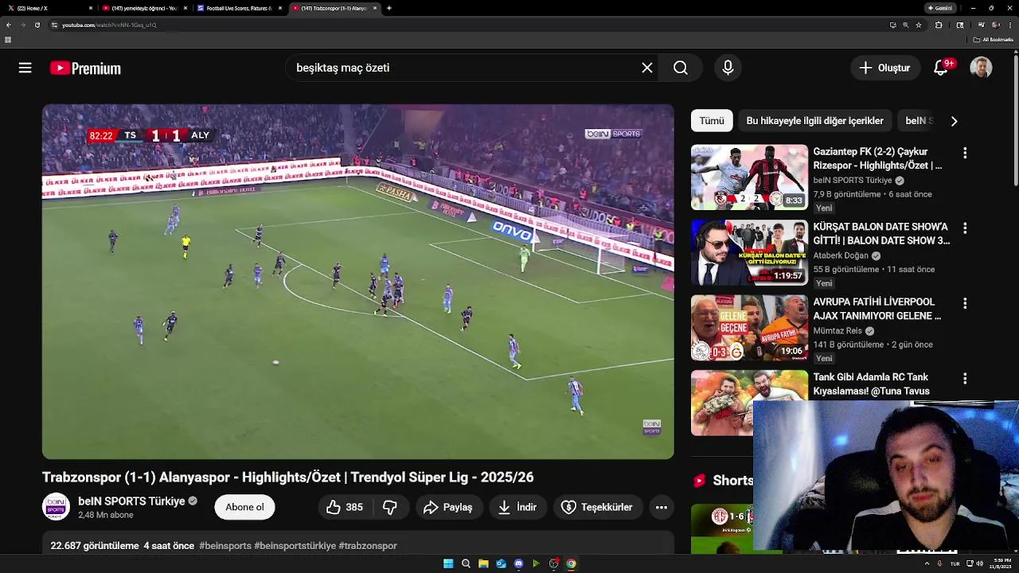This screenshot has height=573, width=1019.
Task: Open the zoom magnifier icon in the address bar
Action: [905, 25]
